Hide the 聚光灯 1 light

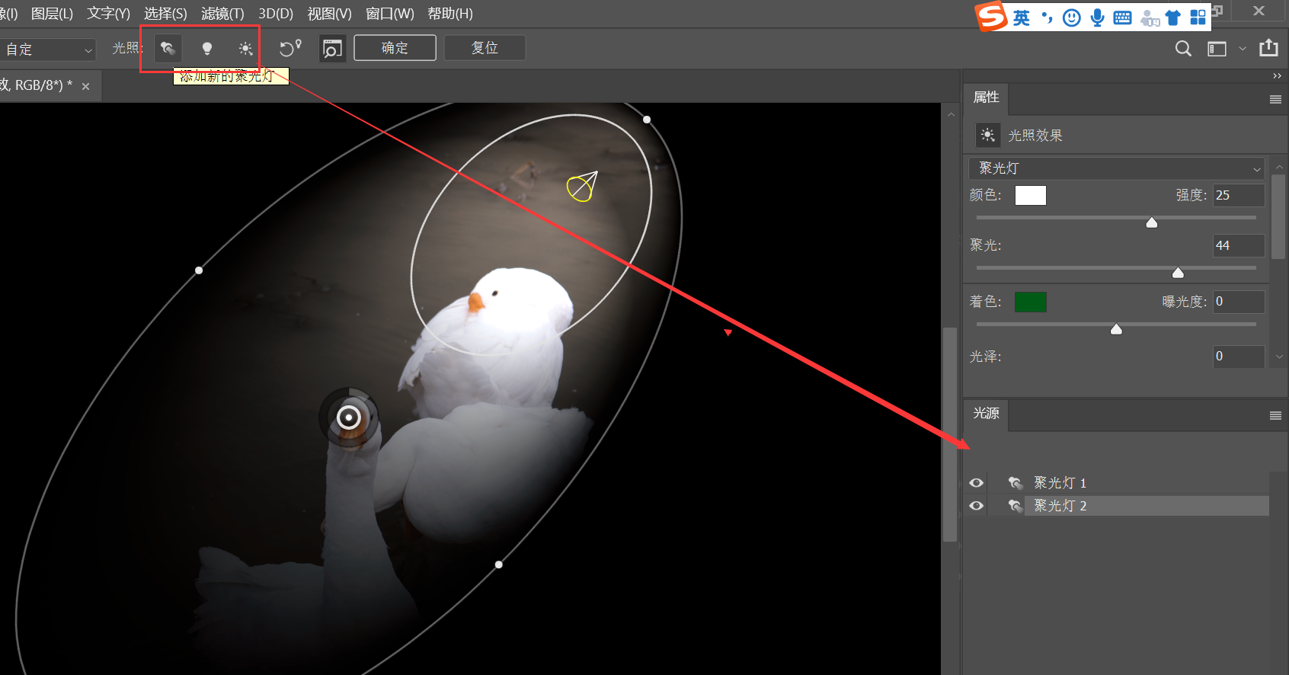(976, 483)
